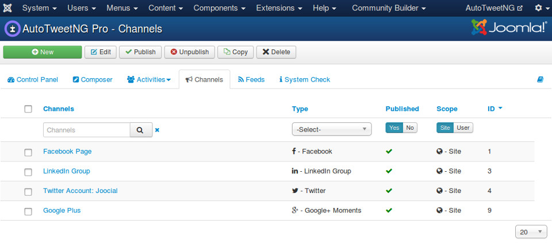Click the Joomla! brand logo in header
Screen dimensions: 552x243
(x=509, y=28)
